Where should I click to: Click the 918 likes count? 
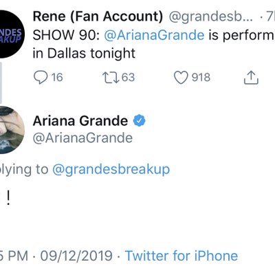201,77
